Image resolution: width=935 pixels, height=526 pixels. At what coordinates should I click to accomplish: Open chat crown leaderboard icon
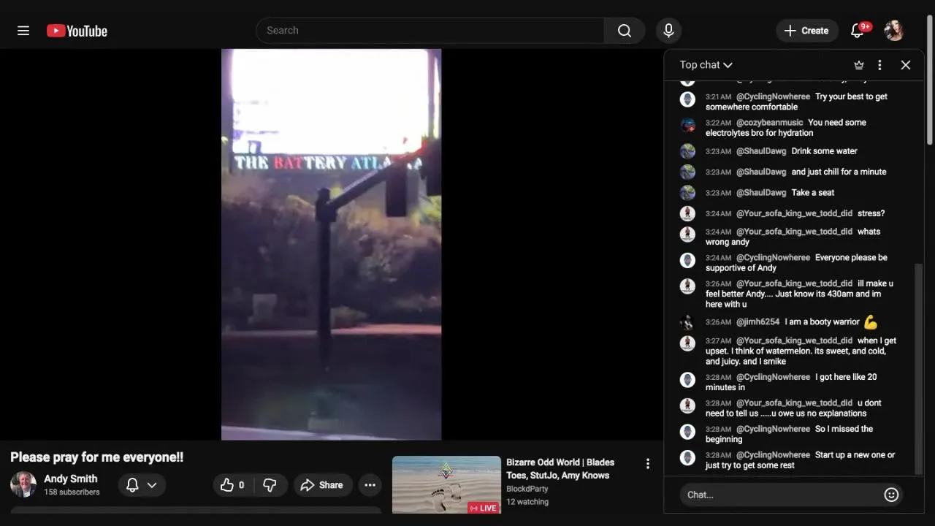click(x=859, y=65)
